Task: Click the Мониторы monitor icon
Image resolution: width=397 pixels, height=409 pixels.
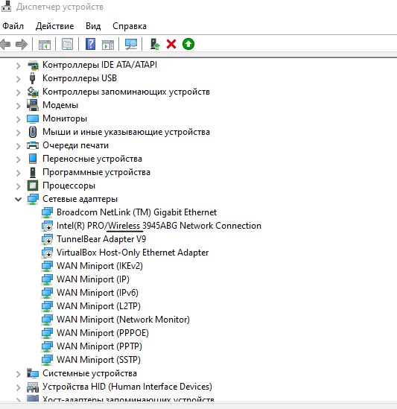Action: click(x=33, y=118)
